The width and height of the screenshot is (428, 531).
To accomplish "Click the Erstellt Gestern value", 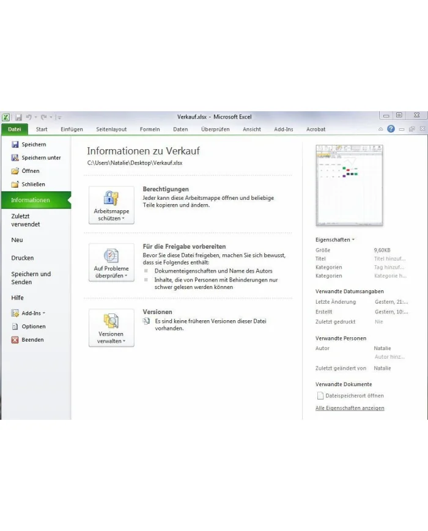I will coord(391,312).
